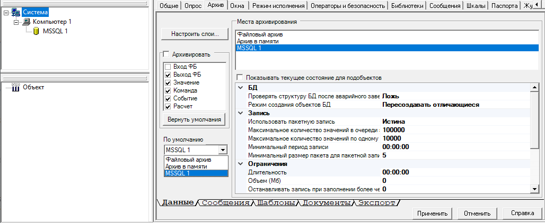
Task: Collapse the Система tree node
Action: [x=6, y=13]
